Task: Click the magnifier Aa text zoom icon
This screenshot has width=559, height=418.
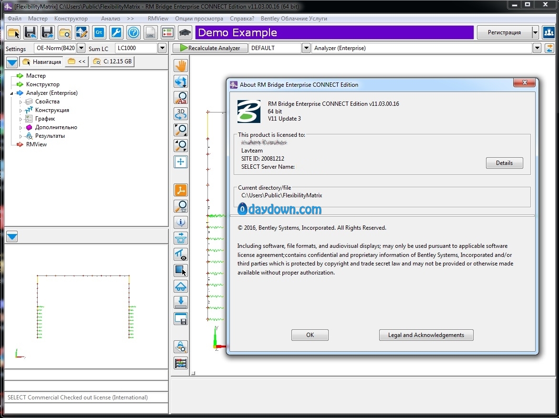Action: 181,98
